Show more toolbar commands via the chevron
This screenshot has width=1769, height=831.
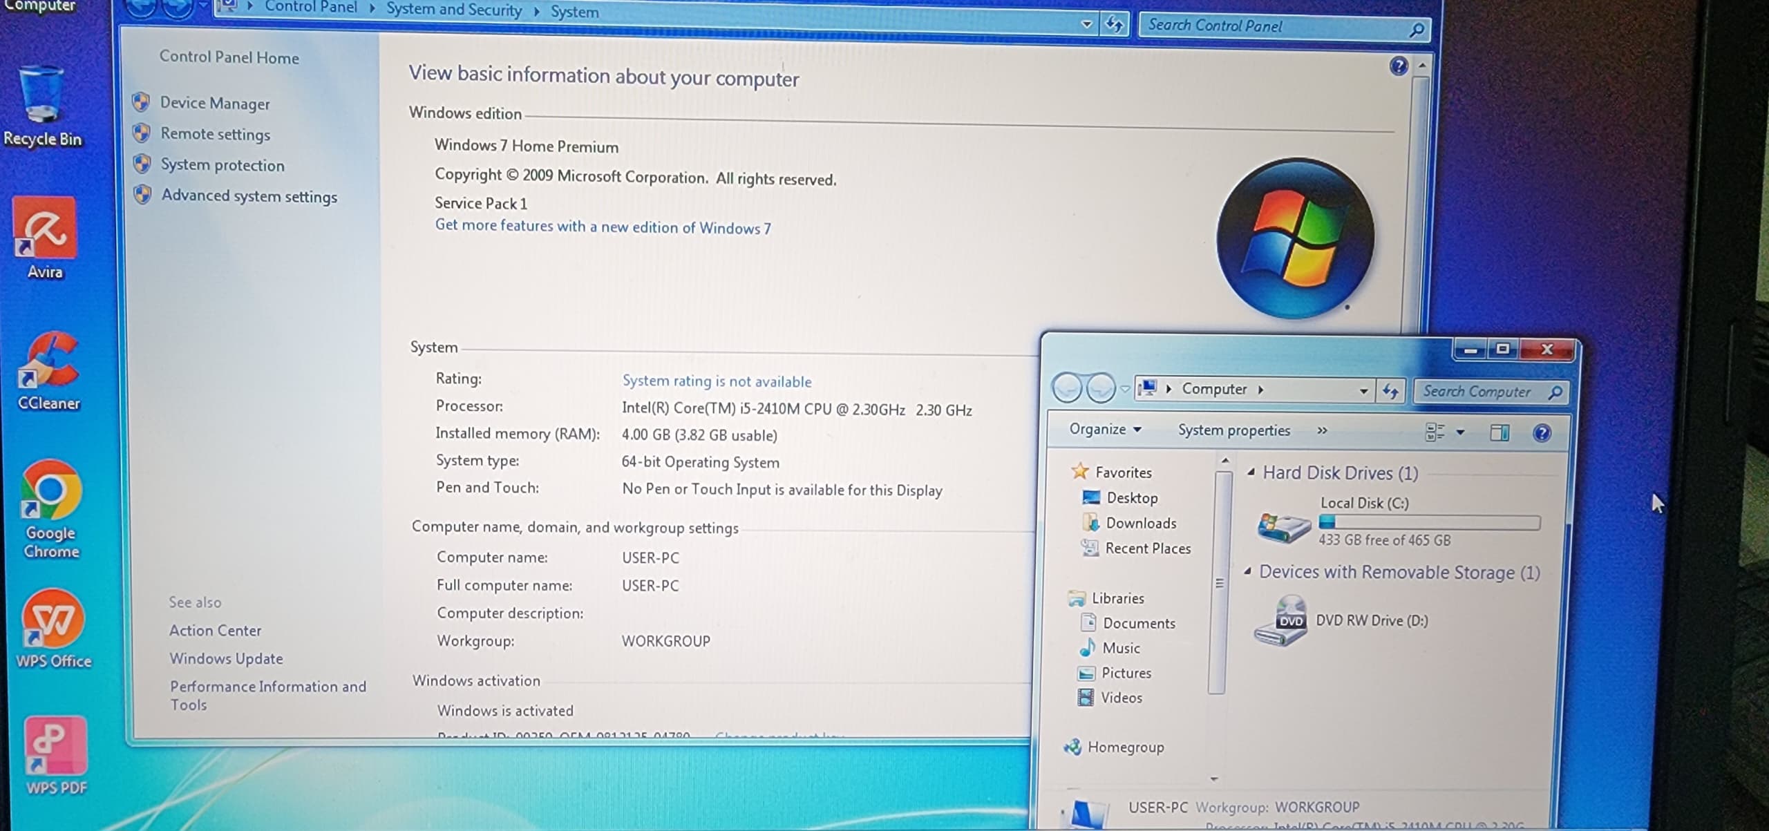tap(1322, 431)
